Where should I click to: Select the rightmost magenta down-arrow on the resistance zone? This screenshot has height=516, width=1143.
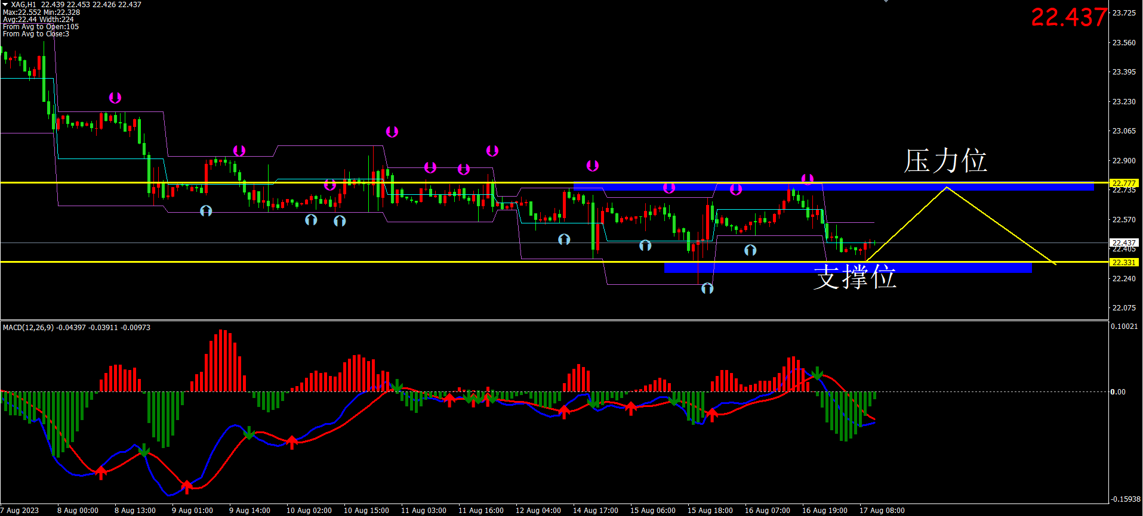point(808,179)
